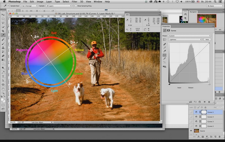225x142 pixels.
Task: Enable Show Sampling Ring checkbox
Action: pyautogui.click(x=76, y=6)
